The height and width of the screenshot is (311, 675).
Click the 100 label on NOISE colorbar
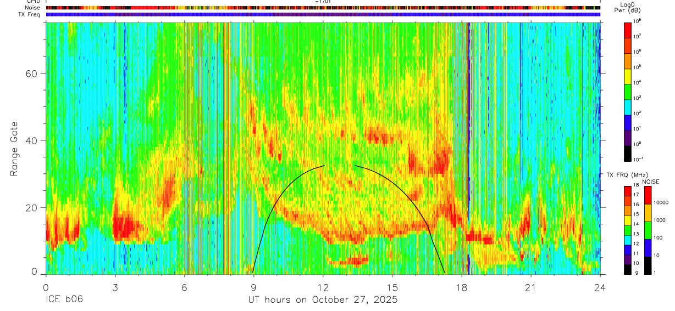[x=658, y=238]
